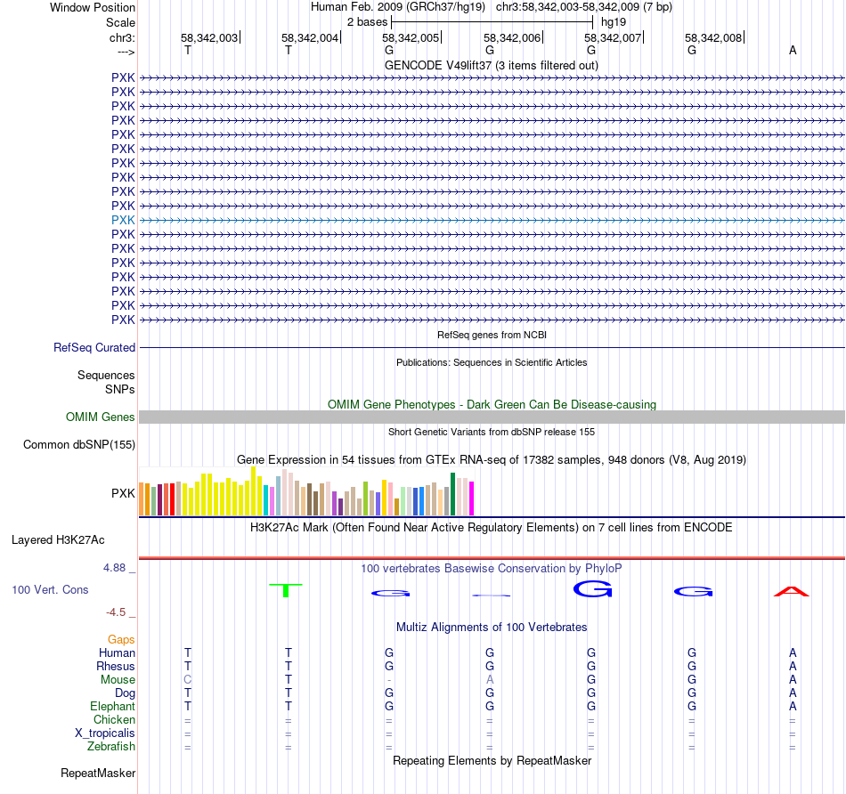Click the 100 Vert. Cons label
846x794 pixels.
(50, 590)
